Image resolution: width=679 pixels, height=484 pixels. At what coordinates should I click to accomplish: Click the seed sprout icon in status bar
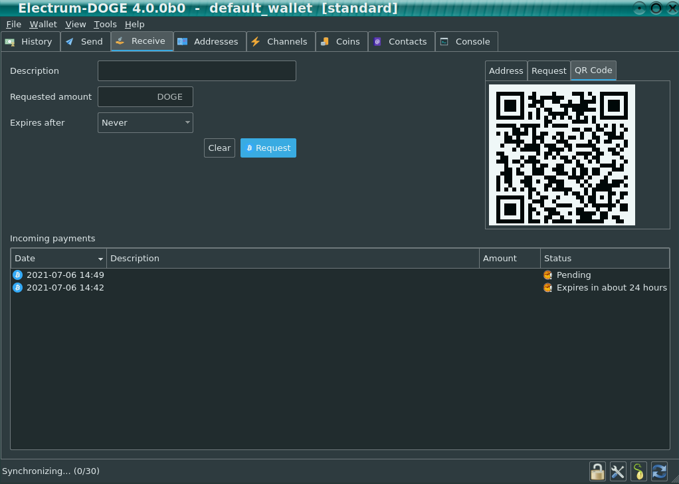pyautogui.click(x=638, y=471)
